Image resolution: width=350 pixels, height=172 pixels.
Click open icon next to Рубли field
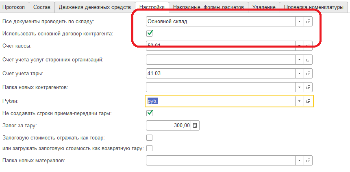click(308, 101)
